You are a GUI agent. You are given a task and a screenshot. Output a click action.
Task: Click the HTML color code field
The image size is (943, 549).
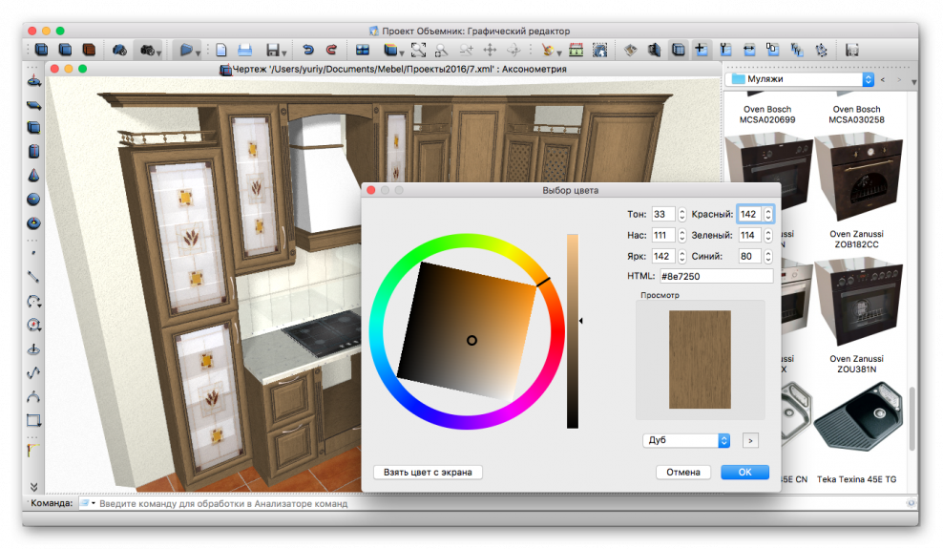715,276
